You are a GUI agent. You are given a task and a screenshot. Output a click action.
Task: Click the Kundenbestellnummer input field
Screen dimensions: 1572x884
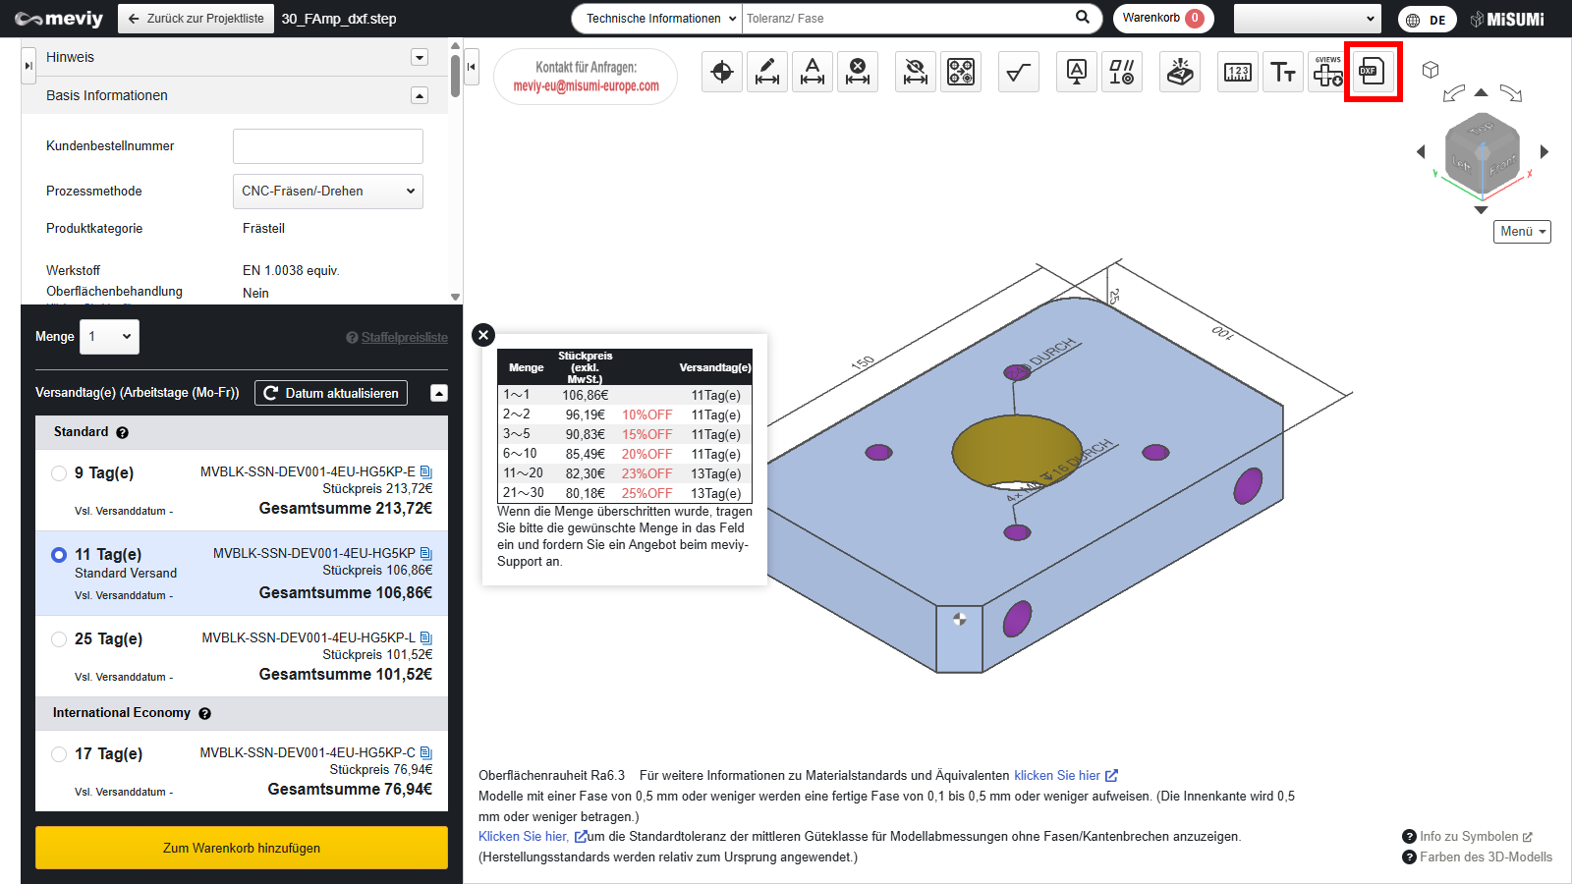(327, 146)
